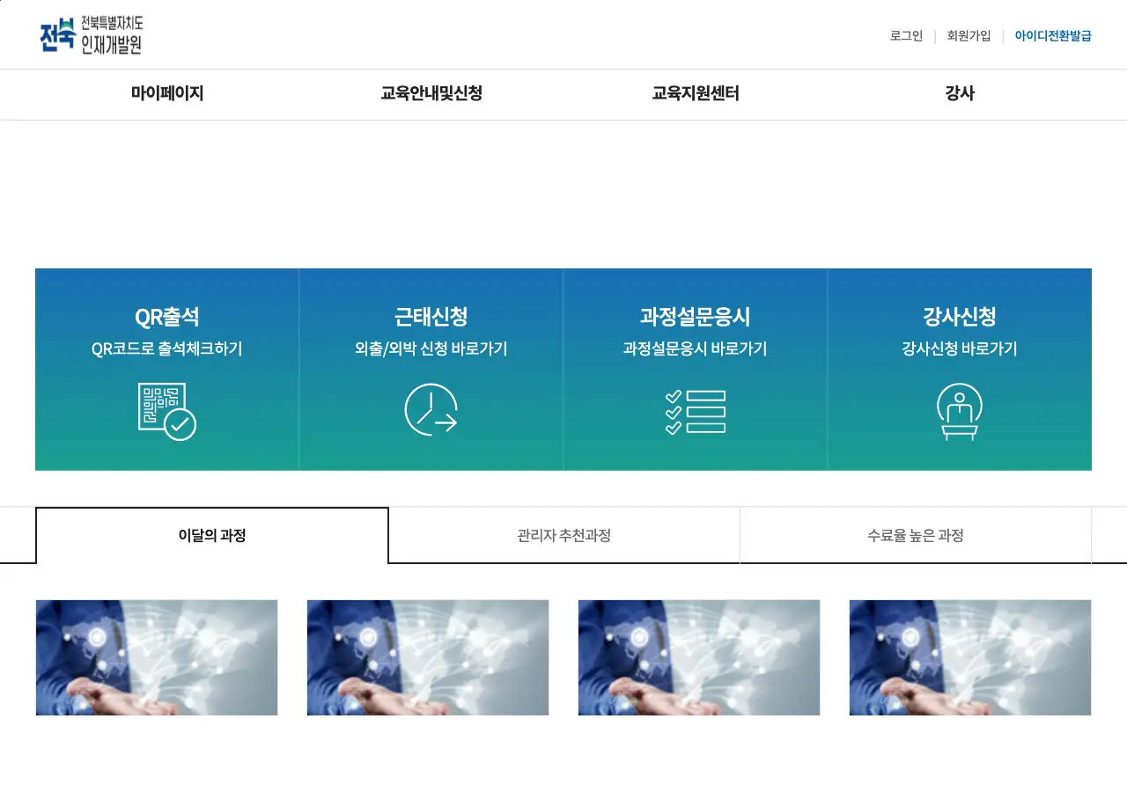Click the QR attendance check icon
Image resolution: width=1127 pixels, height=792 pixels.
point(167,411)
